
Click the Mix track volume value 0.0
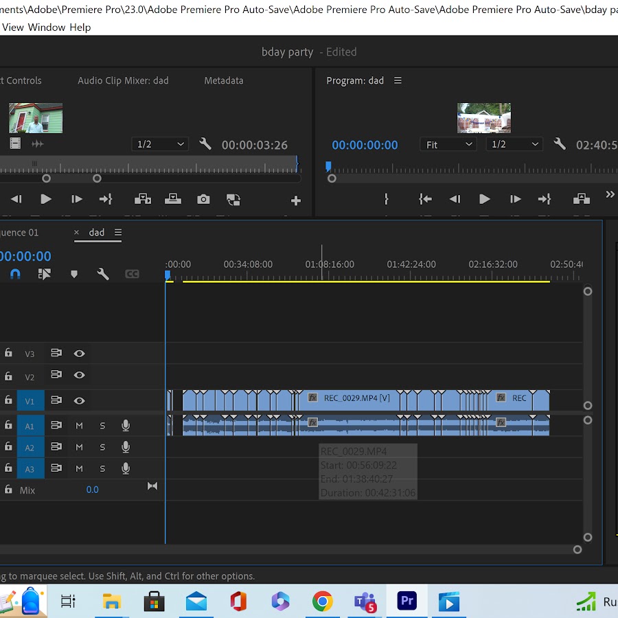point(92,490)
